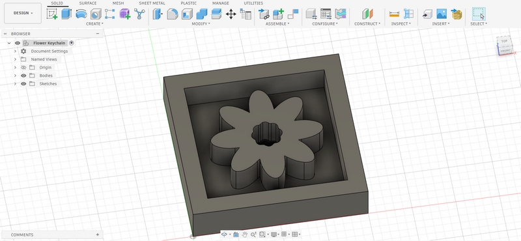Switch to the MANAGE tab
Viewport: 521px width, 241px height.
(x=221, y=3)
